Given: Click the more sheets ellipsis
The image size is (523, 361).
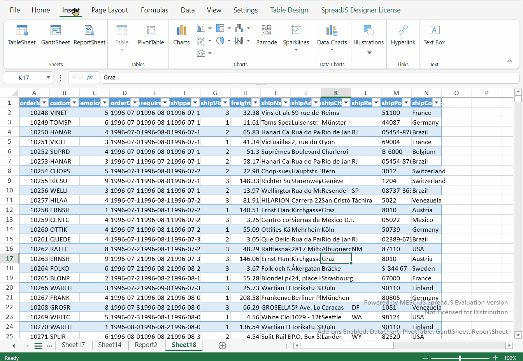Looking at the screenshot, I should pos(49,345).
